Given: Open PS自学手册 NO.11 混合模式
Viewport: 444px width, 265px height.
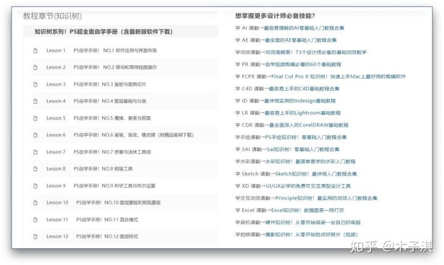Looking at the screenshot, I should click(107, 220).
